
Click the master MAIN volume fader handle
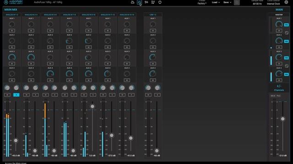pyautogui.click(x=283, y=119)
